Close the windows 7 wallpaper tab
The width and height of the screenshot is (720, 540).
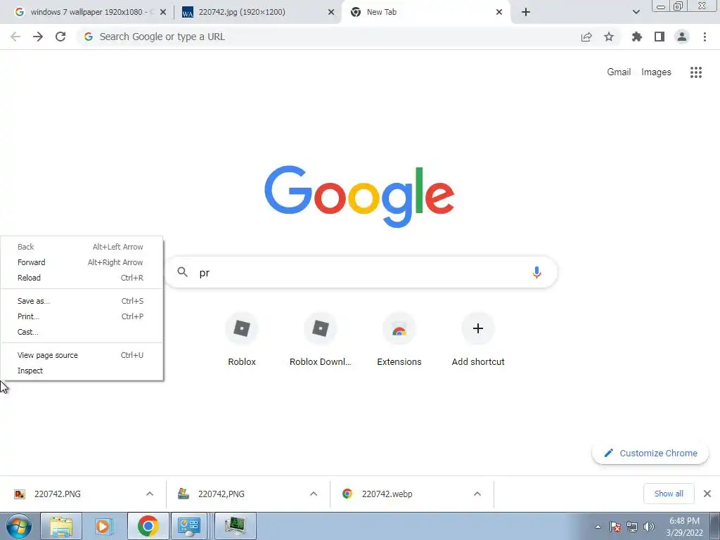163,12
